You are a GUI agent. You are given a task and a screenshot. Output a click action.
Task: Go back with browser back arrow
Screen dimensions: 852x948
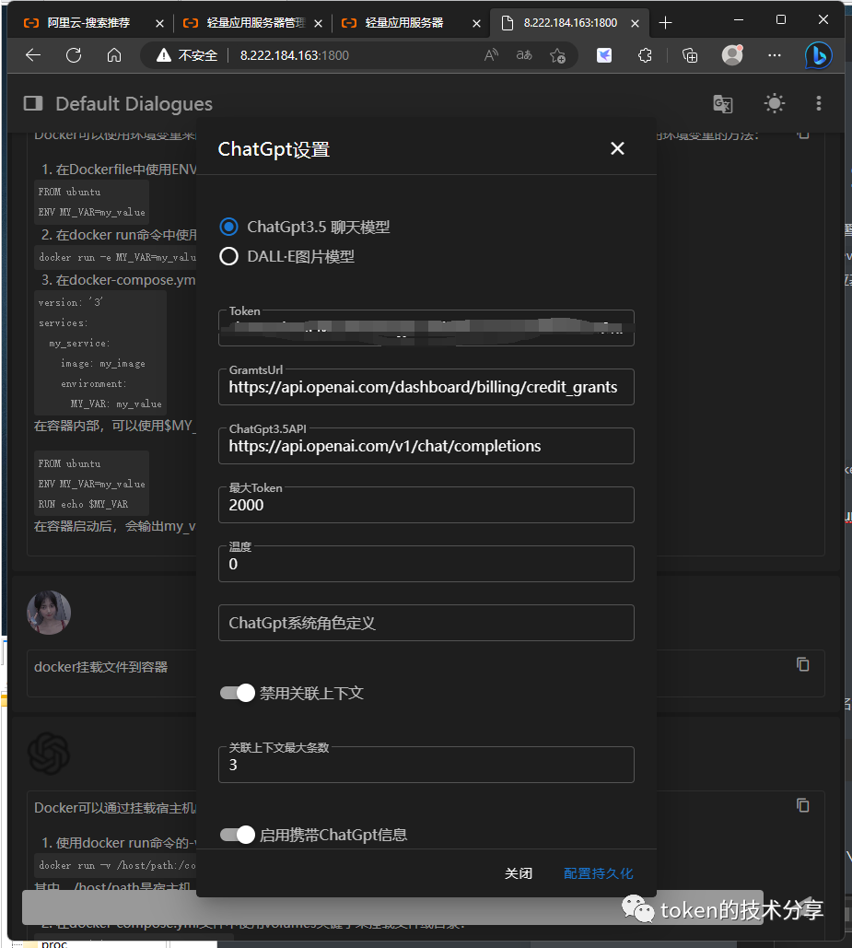(33, 55)
